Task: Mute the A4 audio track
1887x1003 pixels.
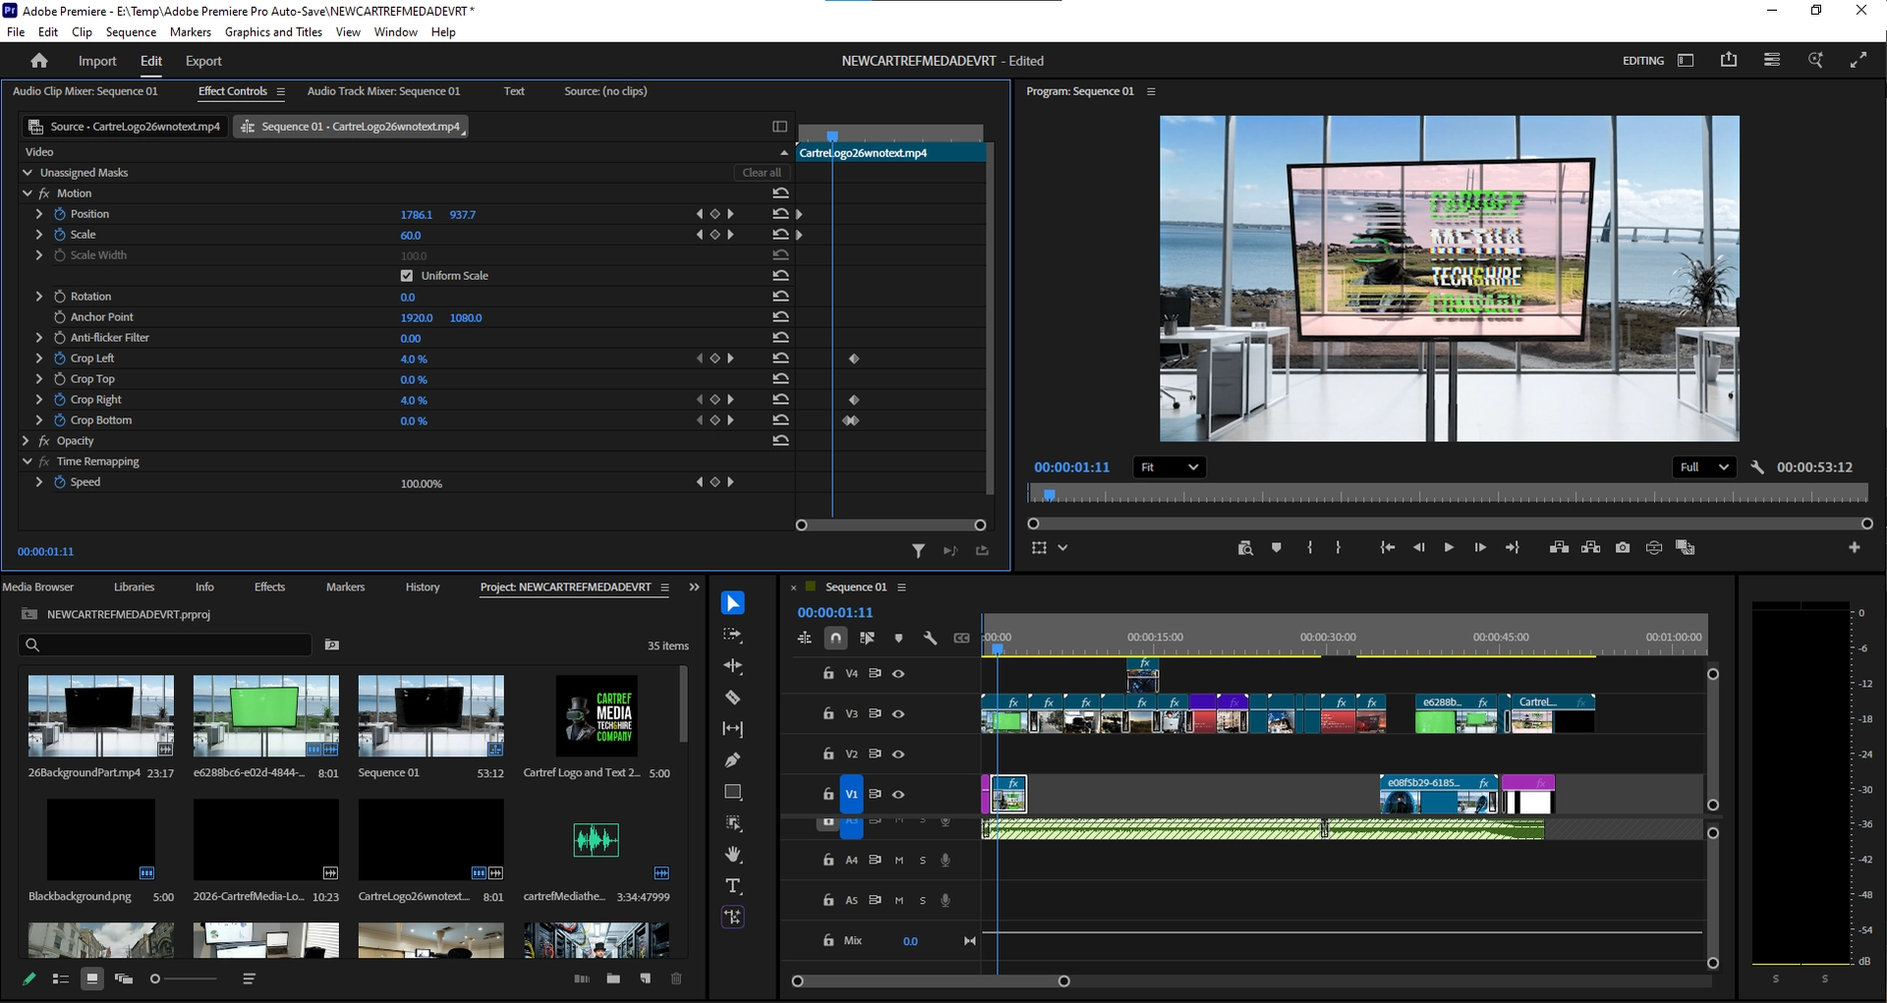Action: 899,861
